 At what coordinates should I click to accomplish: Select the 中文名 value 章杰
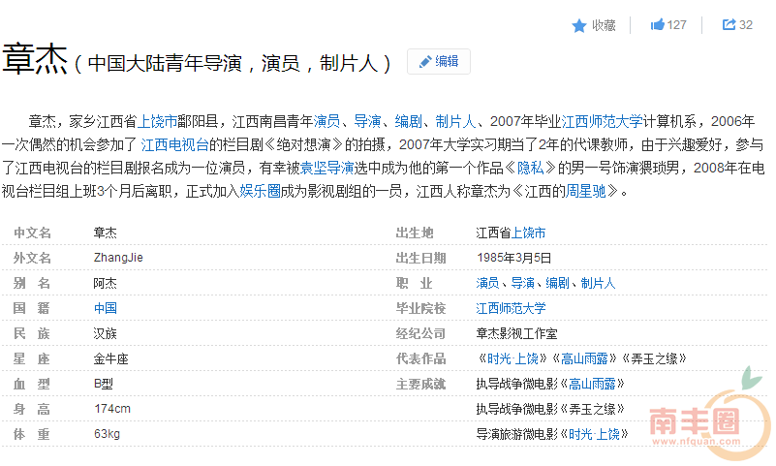click(x=106, y=233)
